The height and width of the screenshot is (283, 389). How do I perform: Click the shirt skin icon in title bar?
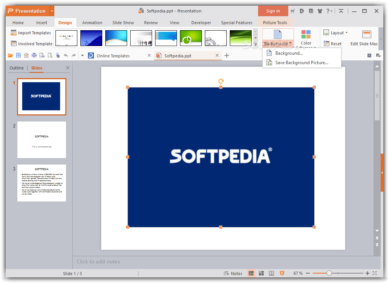(320, 11)
